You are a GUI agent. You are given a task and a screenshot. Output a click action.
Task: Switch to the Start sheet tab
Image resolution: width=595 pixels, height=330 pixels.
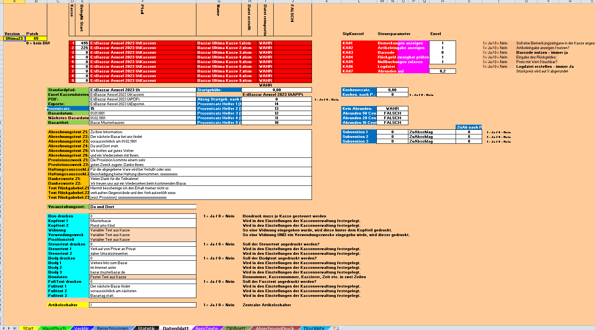click(x=28, y=328)
